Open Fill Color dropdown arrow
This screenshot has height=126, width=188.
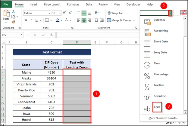click(x=61, y=20)
